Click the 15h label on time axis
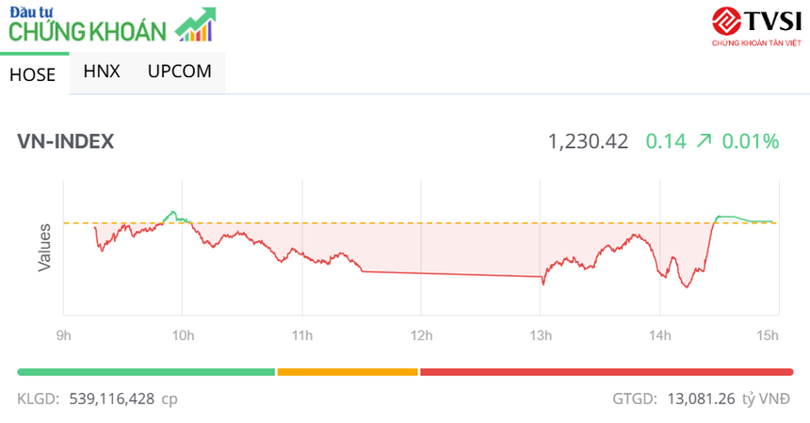This screenshot has width=810, height=423. (x=768, y=334)
